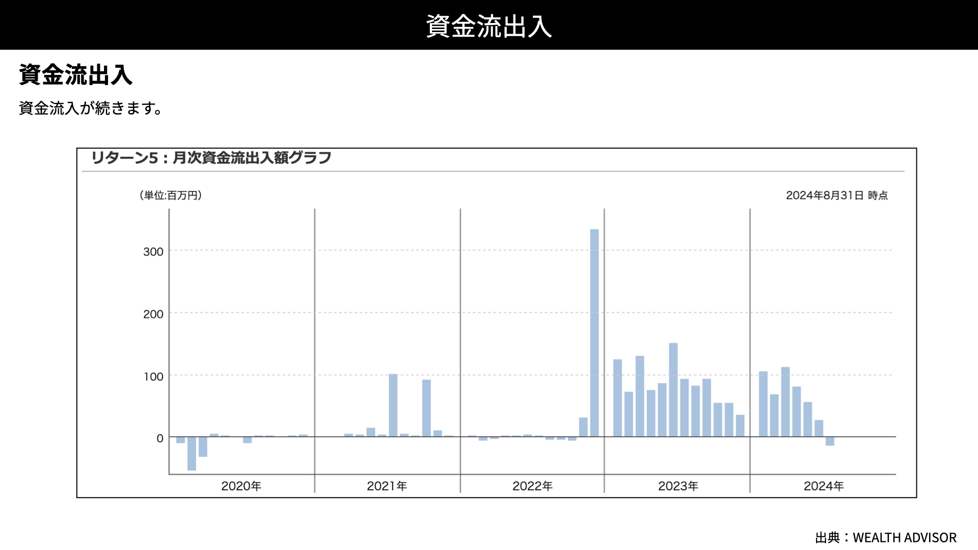Click the subtitle 資金流入が続きます。
The image size is (978, 550).
pyautogui.click(x=91, y=108)
